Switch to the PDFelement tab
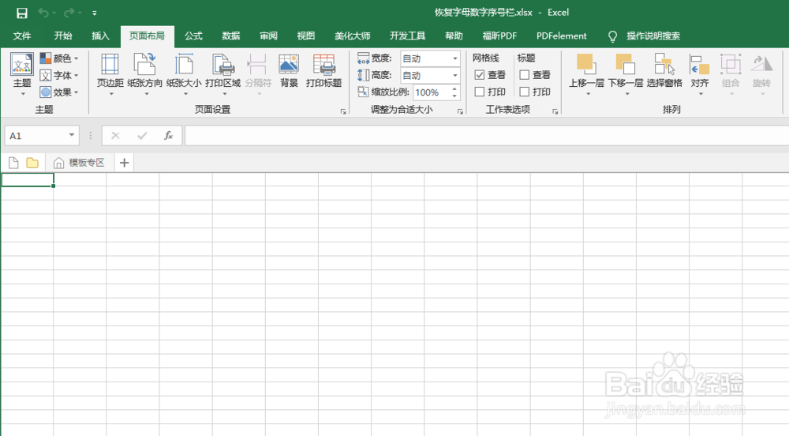 click(562, 36)
